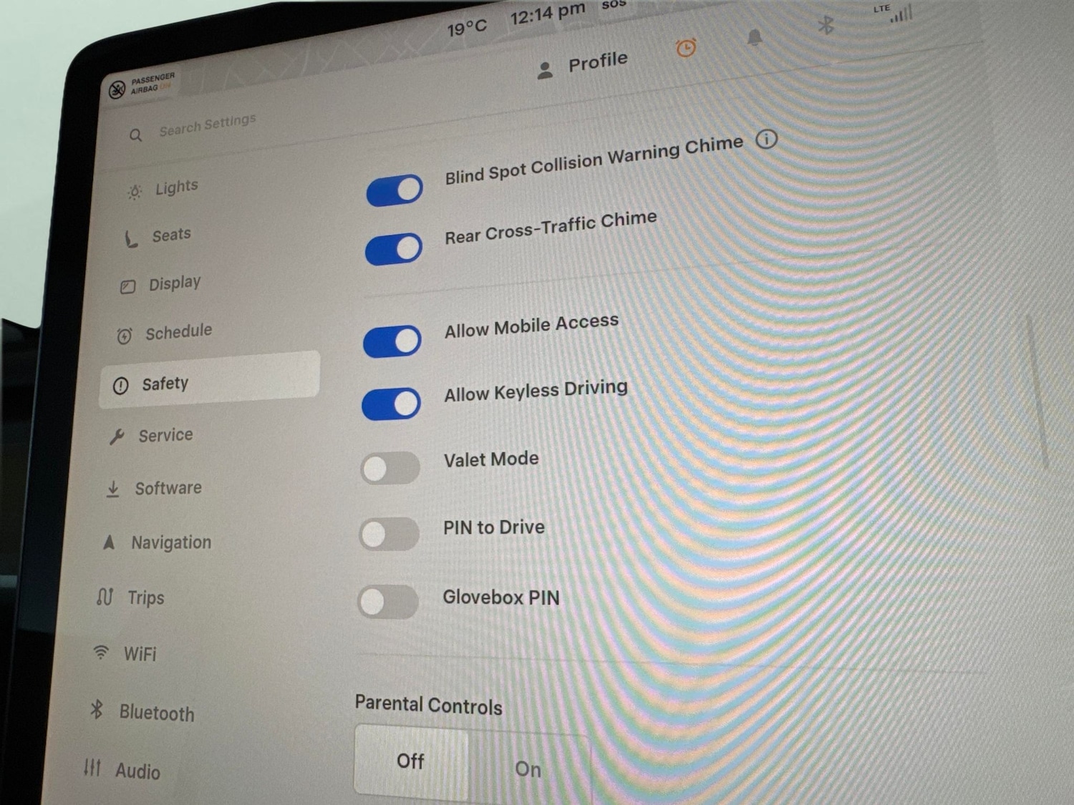Disable Allow Mobile Access toggle
Viewport: 1074px width, 805px height.
392,341
